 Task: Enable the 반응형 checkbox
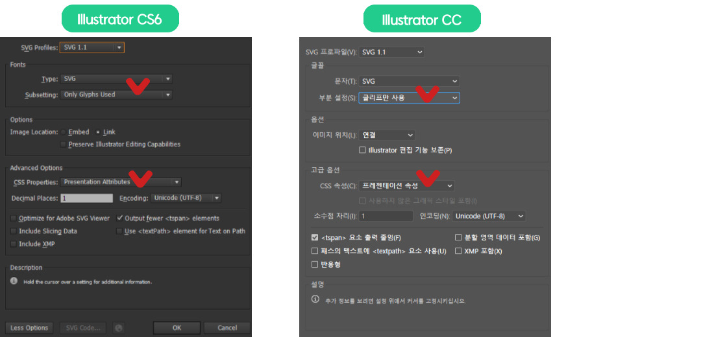pos(315,264)
